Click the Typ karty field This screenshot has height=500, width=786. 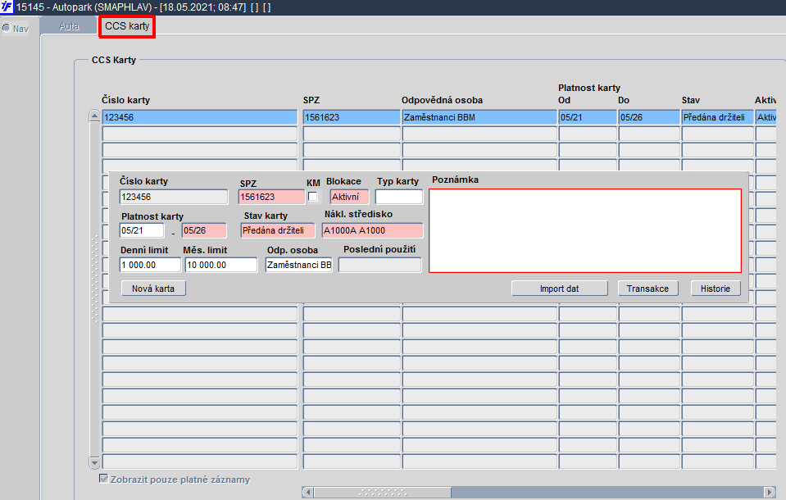399,197
